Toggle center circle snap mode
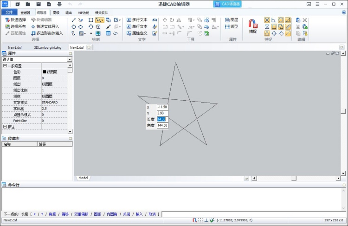Screen dimensions: 348x226 coord(281,20)
